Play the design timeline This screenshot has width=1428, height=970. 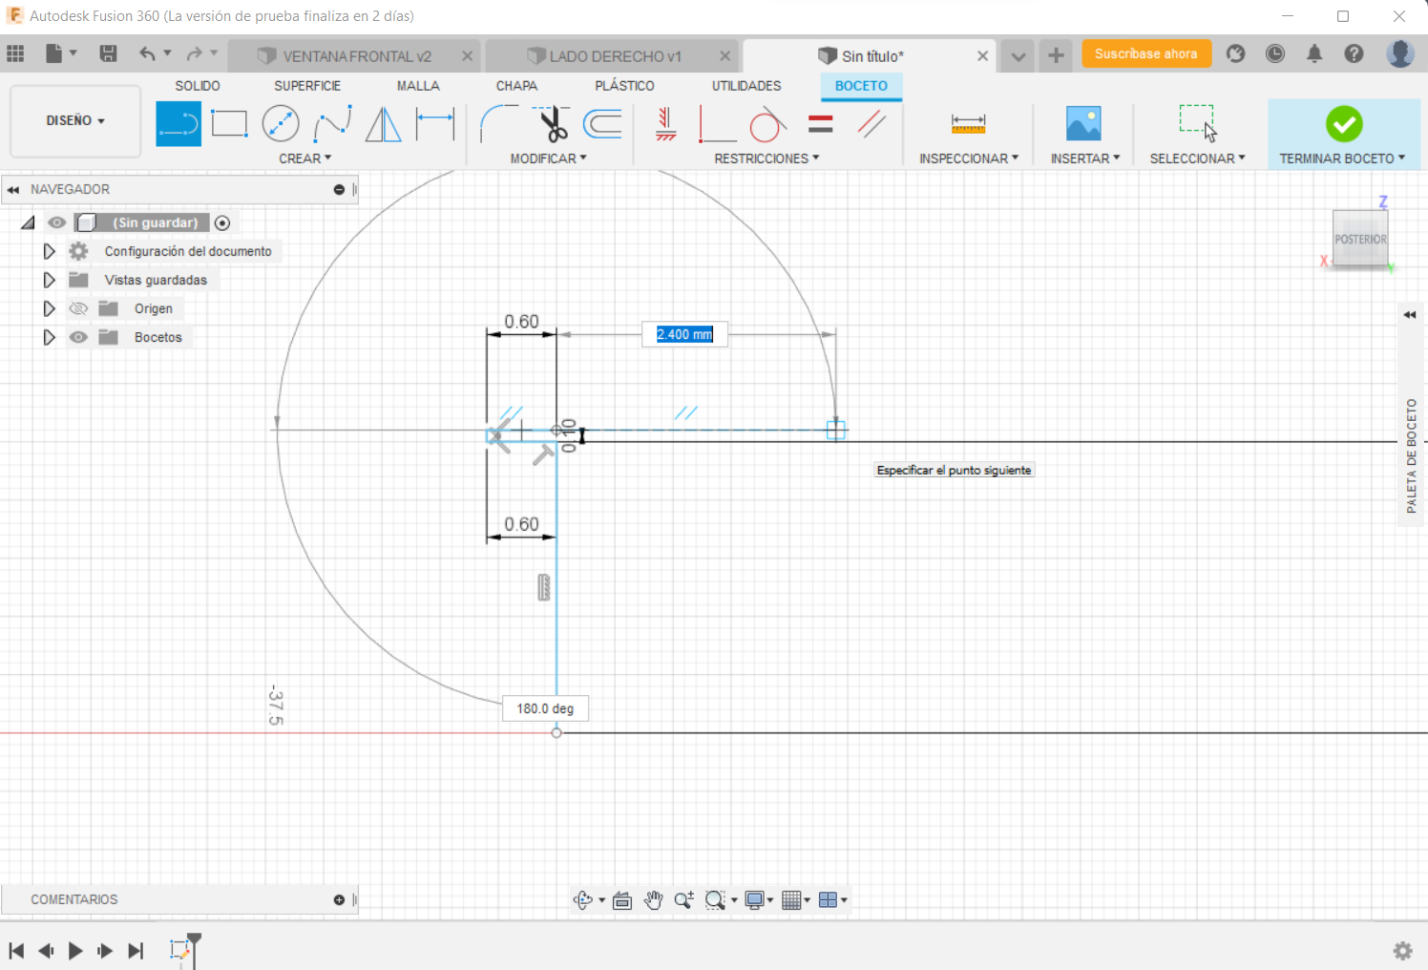(x=75, y=950)
